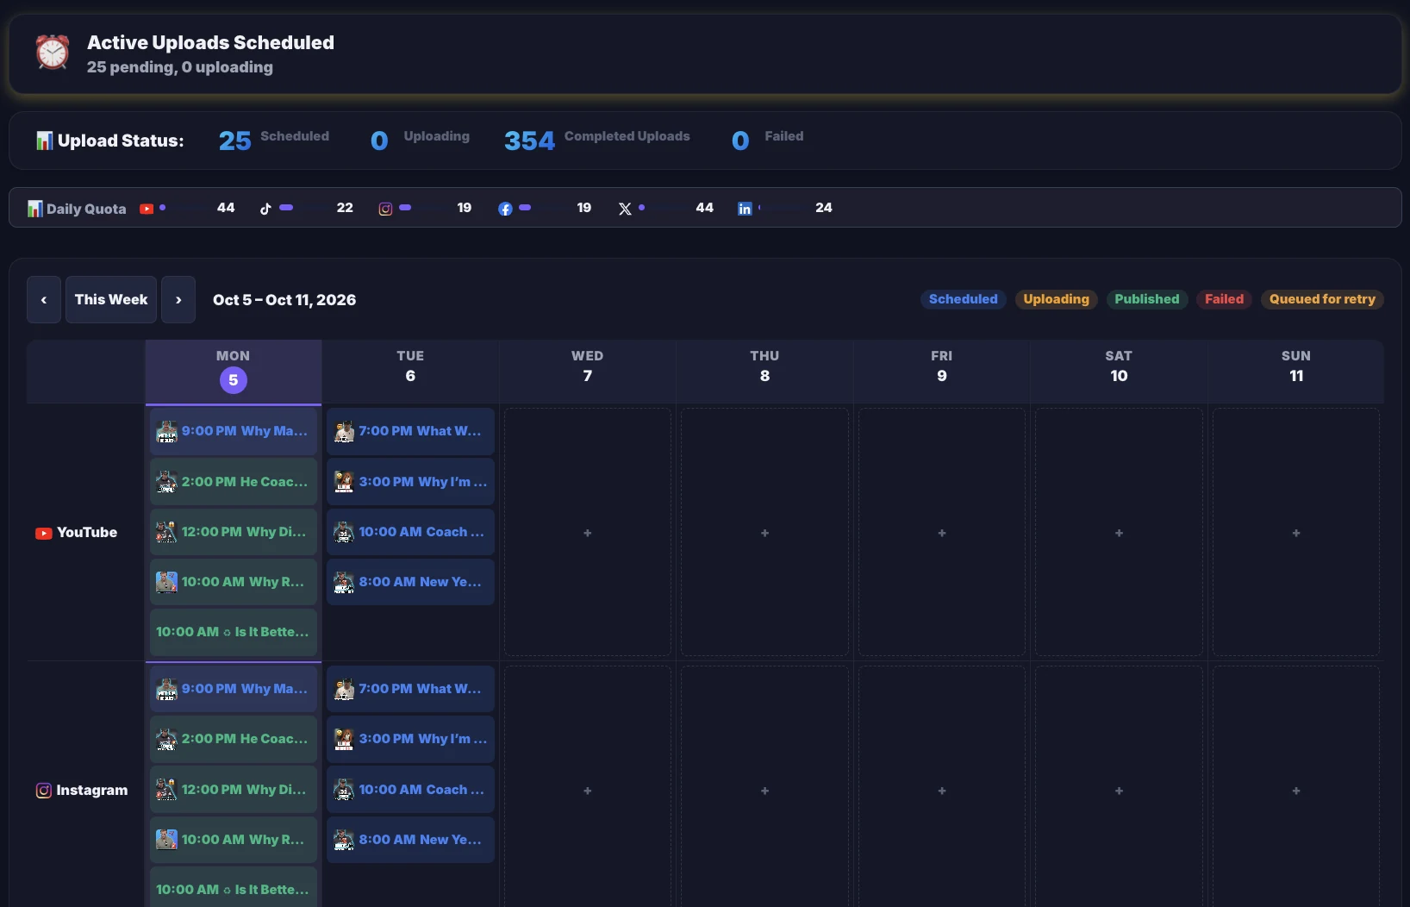
Task: Open Instagram Tuesday 7:00 PM What W... upload
Action: (x=410, y=689)
